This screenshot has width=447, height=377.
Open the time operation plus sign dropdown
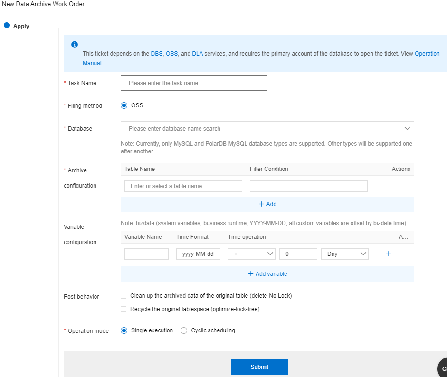251,254
